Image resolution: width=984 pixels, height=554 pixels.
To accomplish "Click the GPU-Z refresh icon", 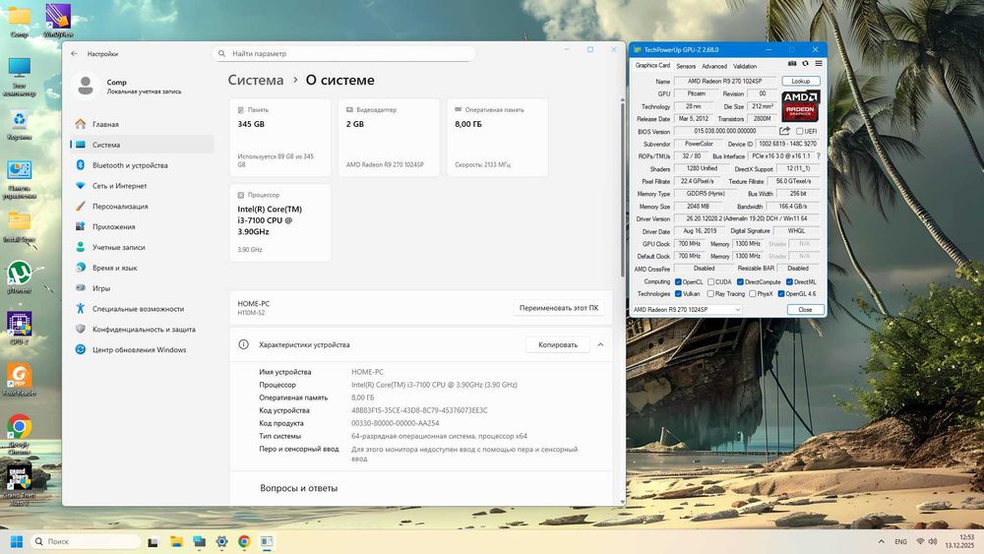I will (x=806, y=65).
